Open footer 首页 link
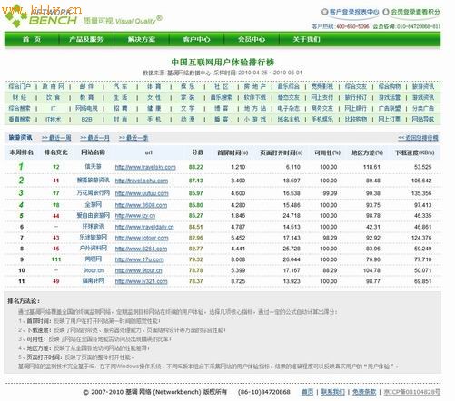This screenshot has width=455, height=401. pos(308,392)
